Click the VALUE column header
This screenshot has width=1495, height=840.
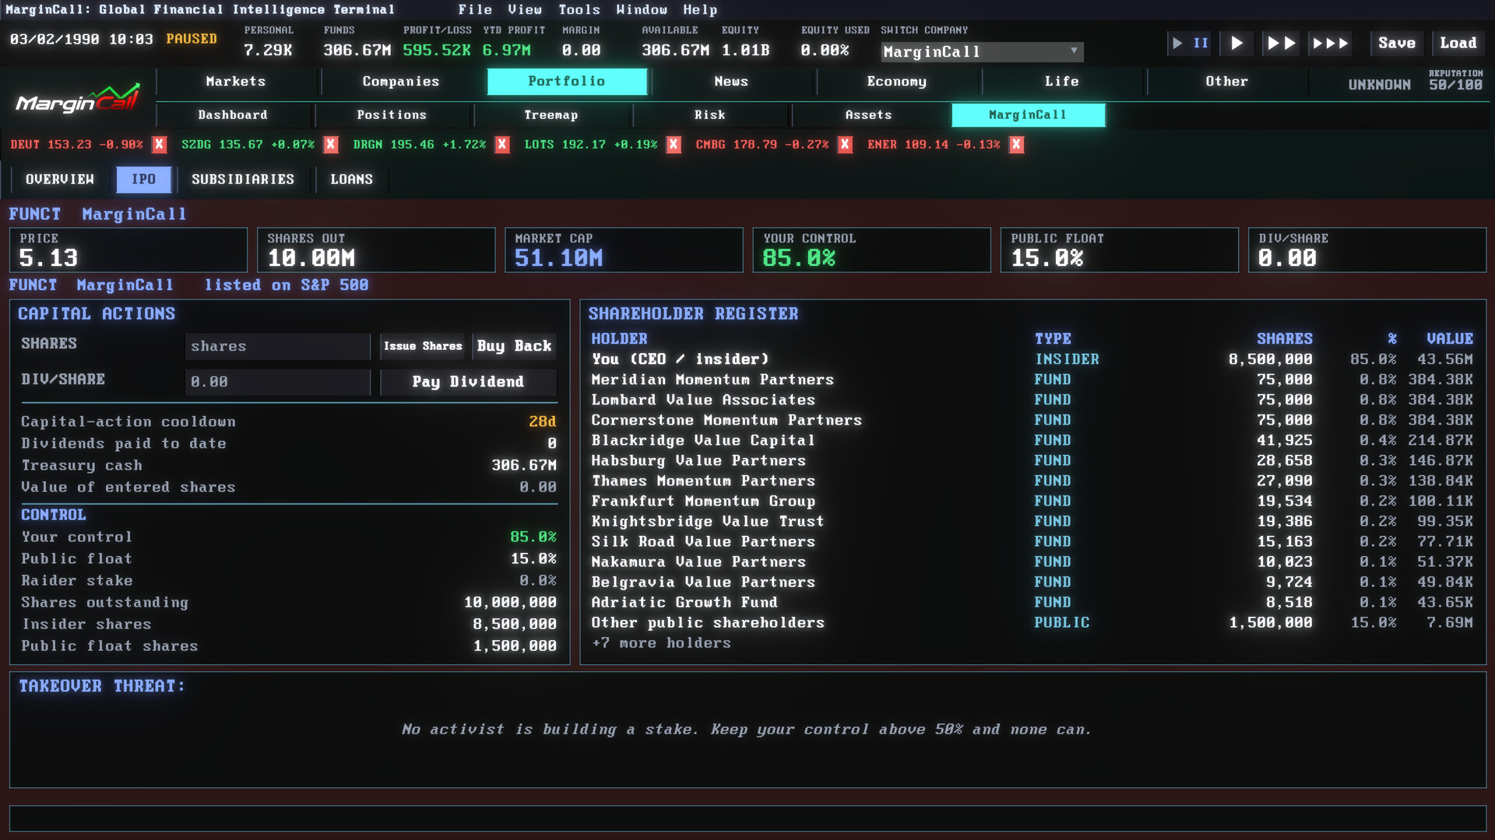pyautogui.click(x=1449, y=339)
